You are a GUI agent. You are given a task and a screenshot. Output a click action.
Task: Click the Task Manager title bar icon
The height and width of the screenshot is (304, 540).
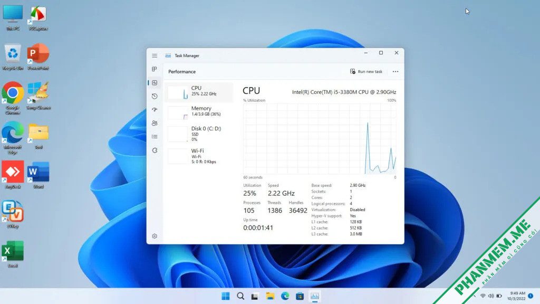[x=168, y=55]
